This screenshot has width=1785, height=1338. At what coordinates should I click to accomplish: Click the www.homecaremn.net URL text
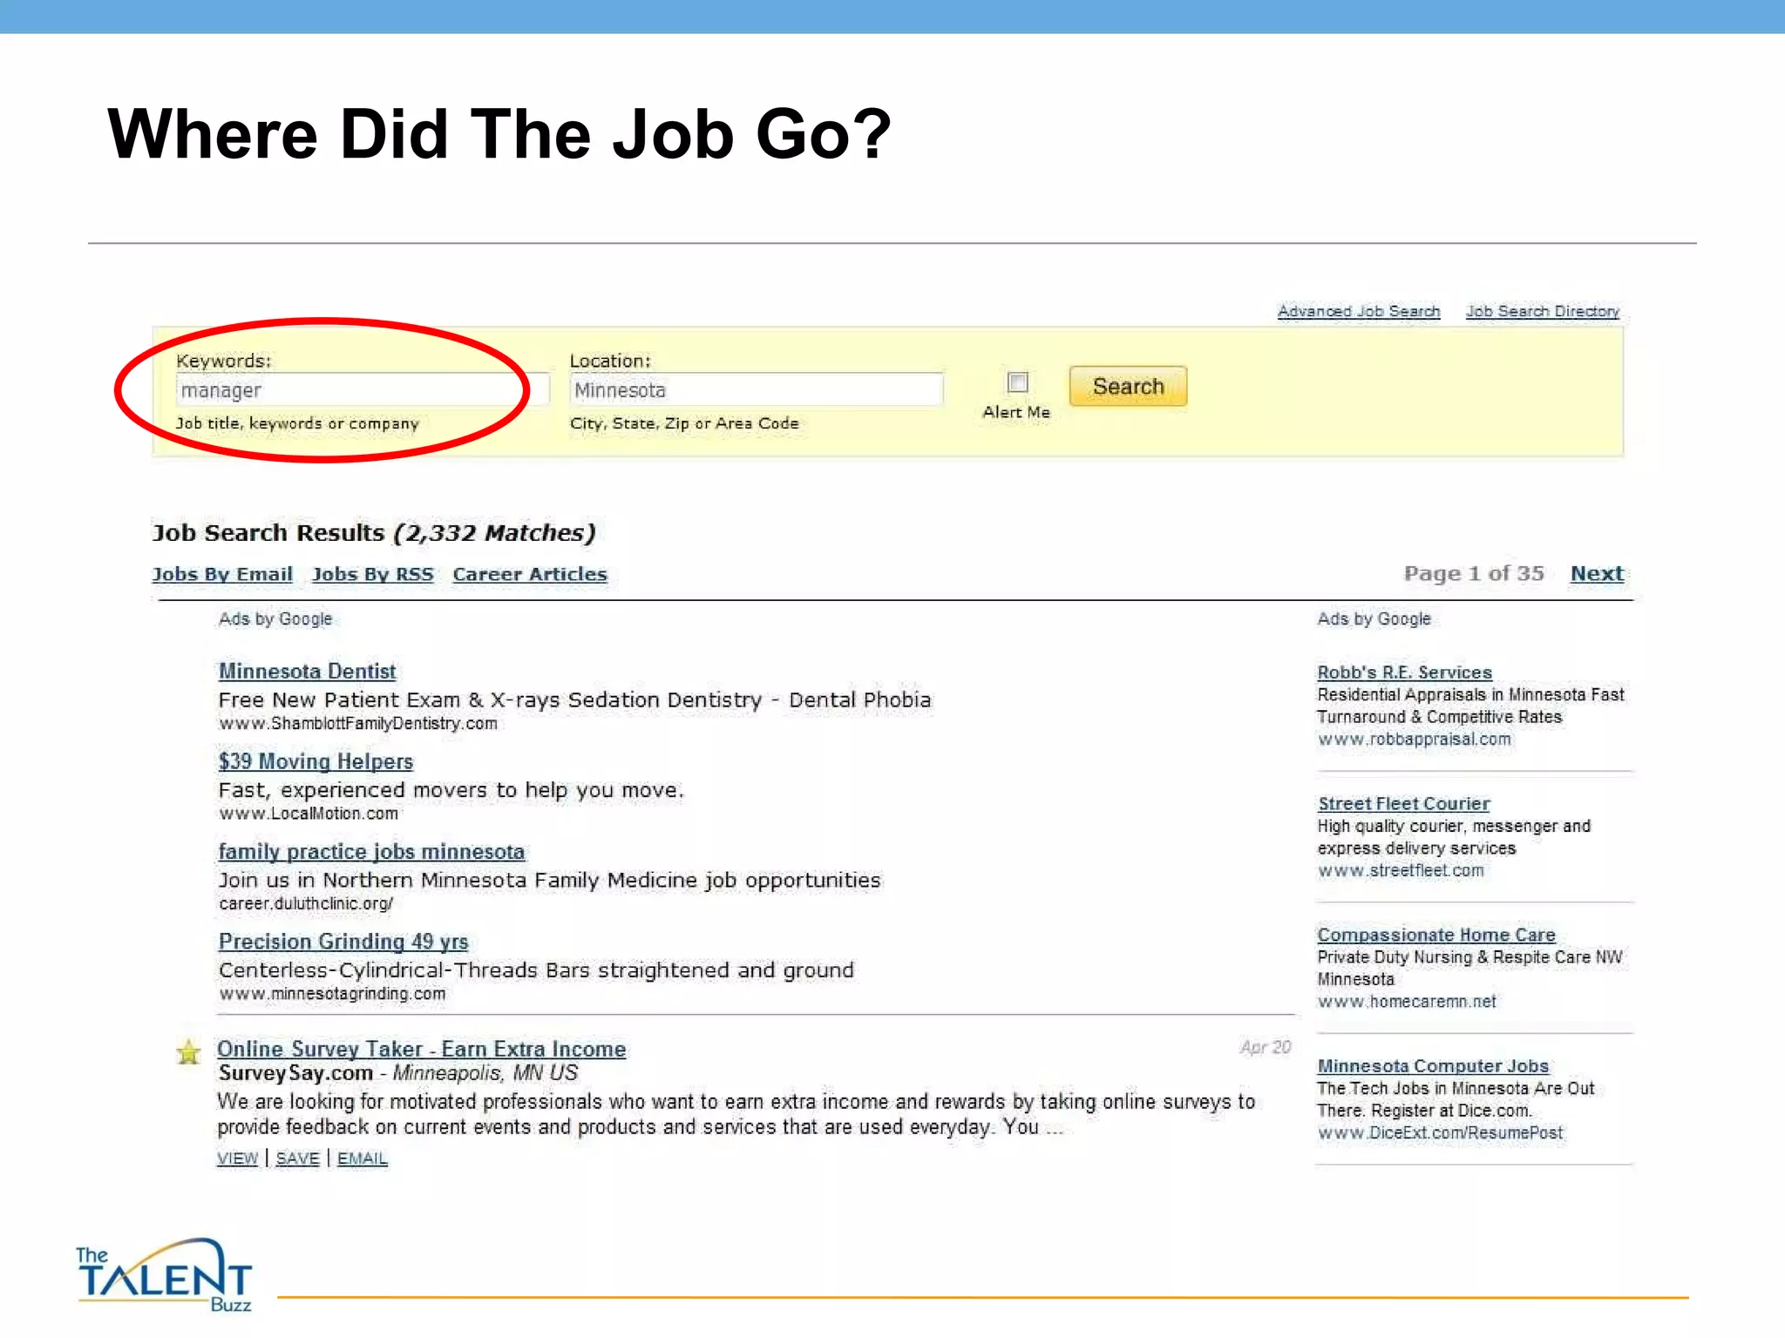click(x=1407, y=1001)
